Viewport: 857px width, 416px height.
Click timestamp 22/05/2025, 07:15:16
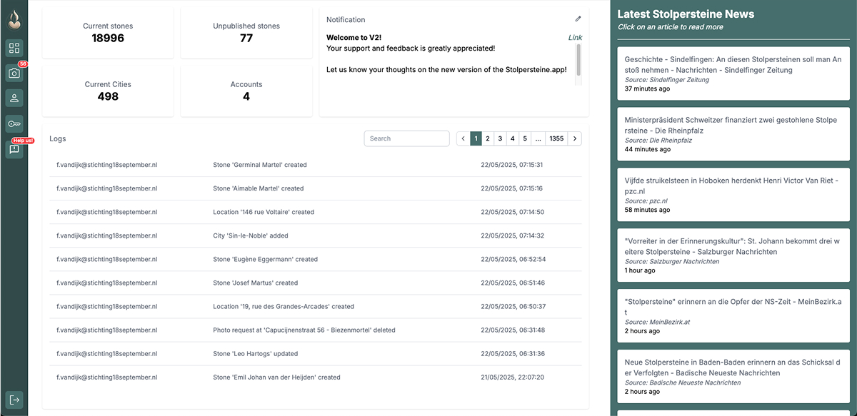click(x=512, y=188)
